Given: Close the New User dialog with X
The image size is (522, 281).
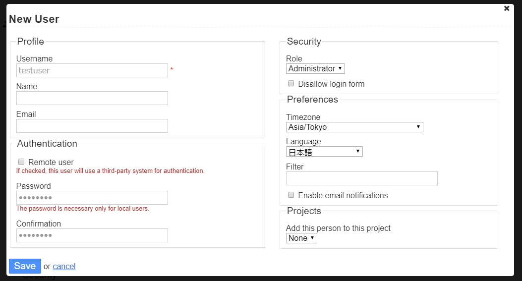Looking at the screenshot, I should (x=506, y=8).
